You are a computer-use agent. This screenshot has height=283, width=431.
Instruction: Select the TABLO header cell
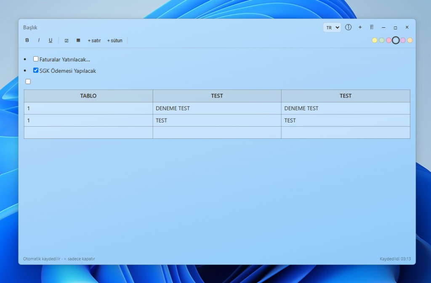[88, 96]
